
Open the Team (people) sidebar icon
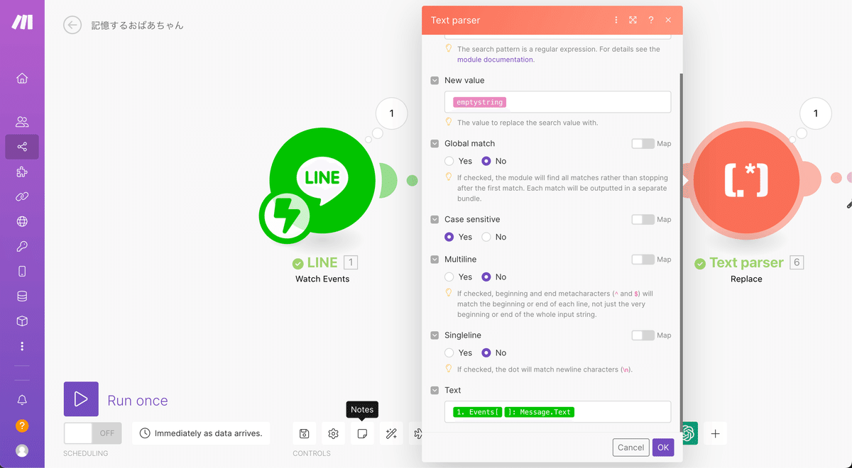(x=22, y=122)
